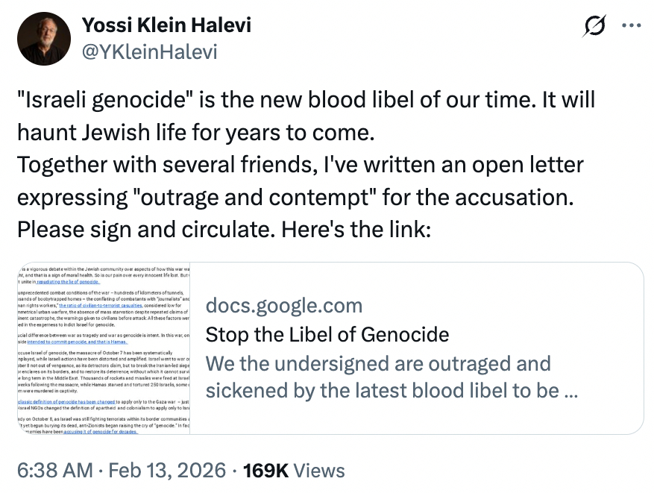Open the 'Stop the Libel of Genocide' title

(327, 333)
